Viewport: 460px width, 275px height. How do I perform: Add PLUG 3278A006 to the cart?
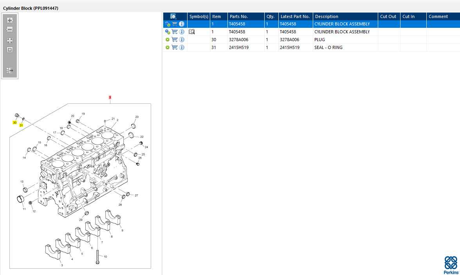pos(175,40)
